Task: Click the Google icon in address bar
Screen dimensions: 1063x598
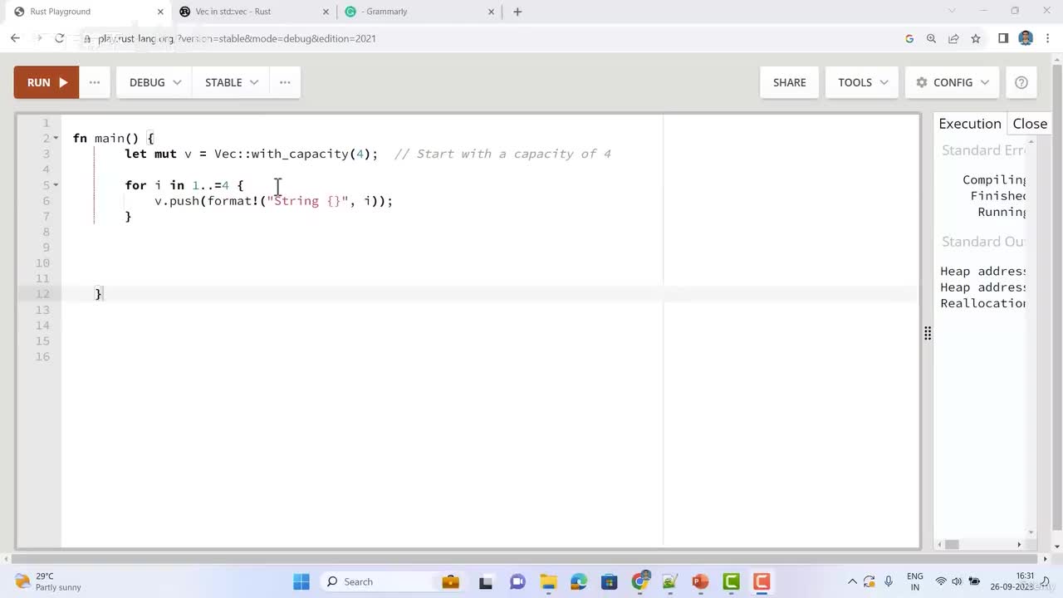Action: 909,38
